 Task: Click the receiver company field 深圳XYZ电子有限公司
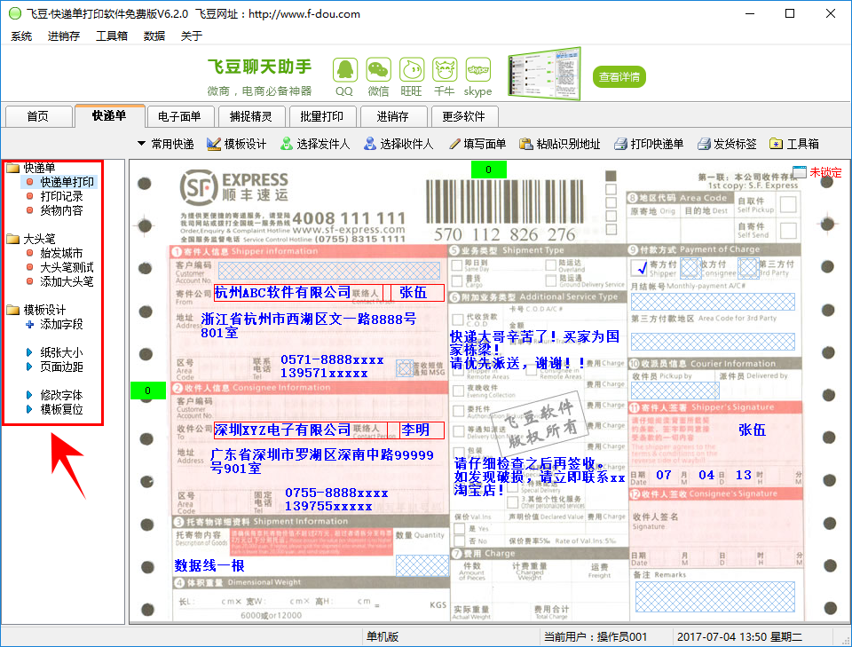(282, 430)
